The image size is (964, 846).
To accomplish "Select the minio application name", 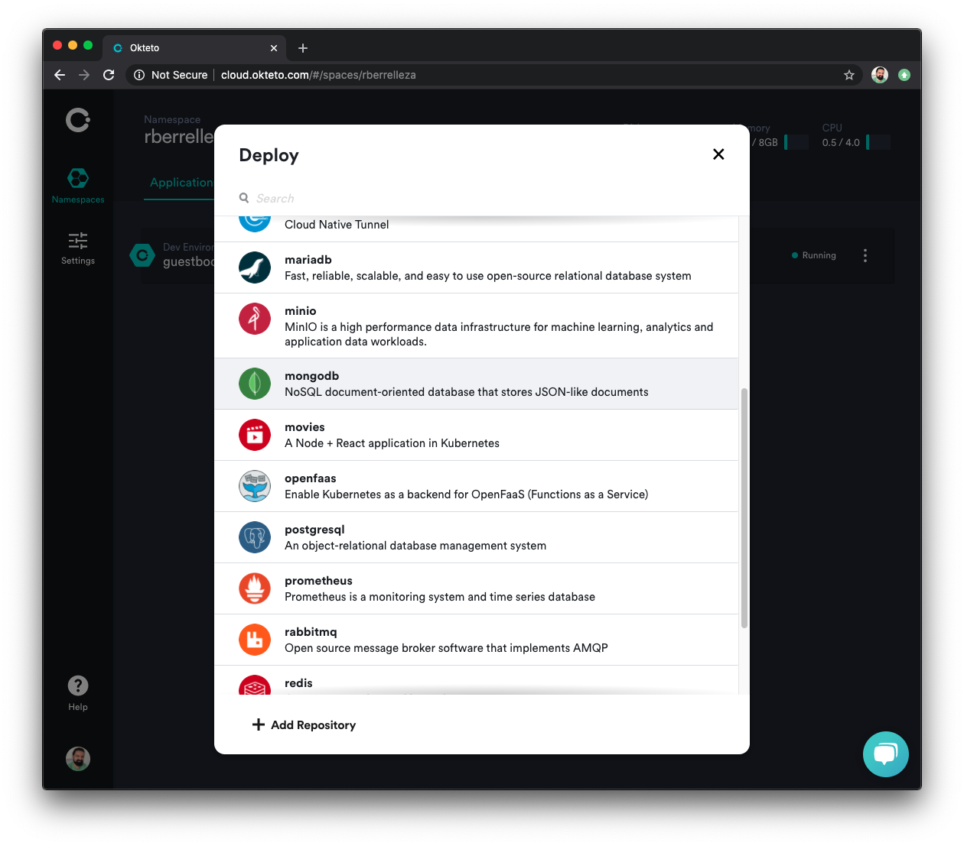I will pos(301,311).
